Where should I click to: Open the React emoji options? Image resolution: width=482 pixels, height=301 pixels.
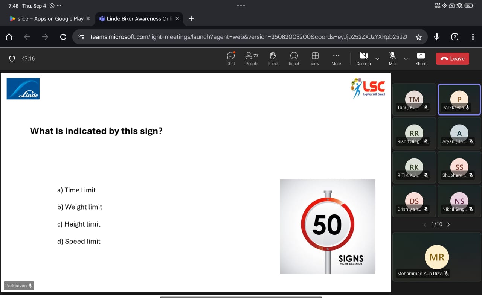tap(294, 58)
